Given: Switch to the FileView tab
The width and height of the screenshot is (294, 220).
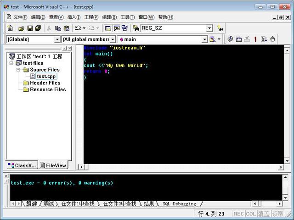Looking at the screenshot, I should [x=53, y=165].
